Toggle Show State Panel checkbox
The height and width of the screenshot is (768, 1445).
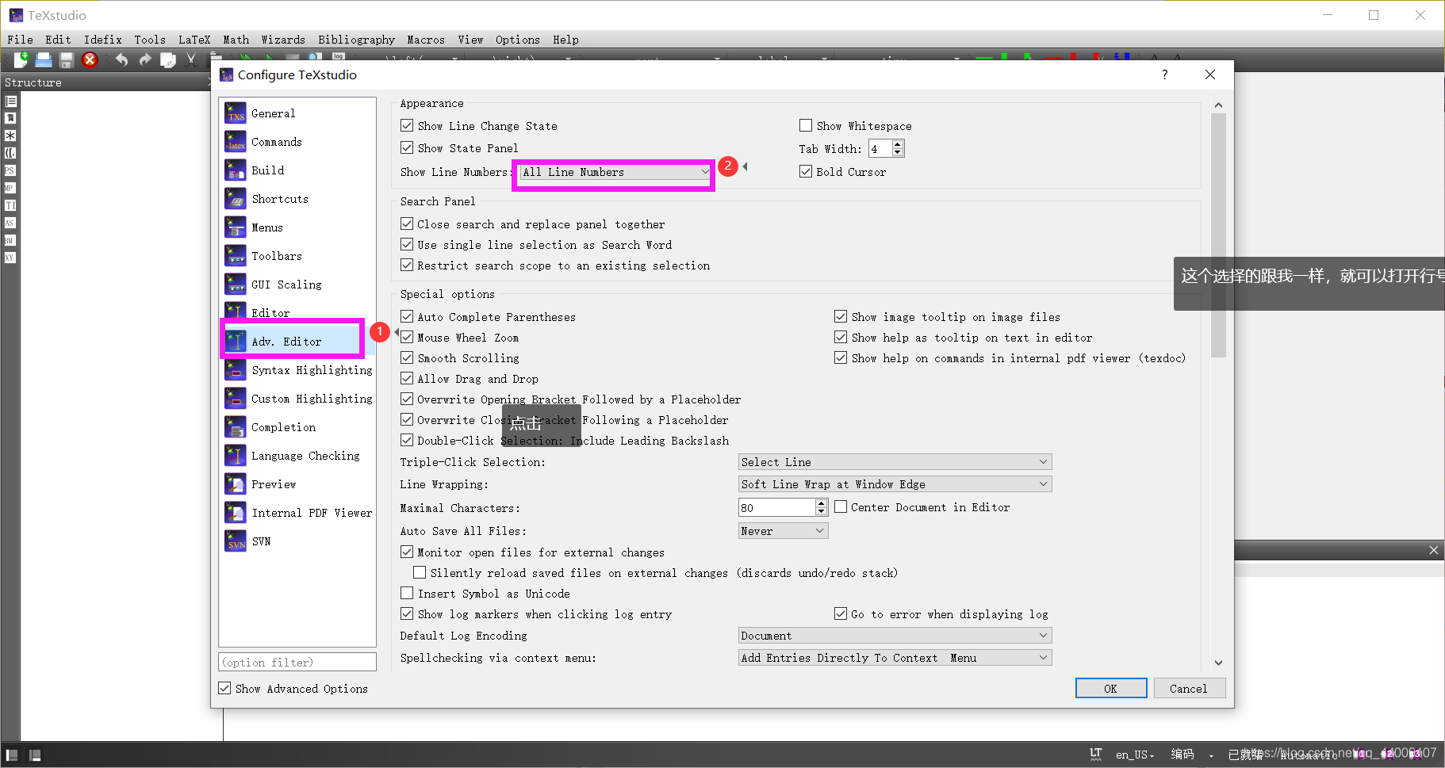tap(407, 147)
